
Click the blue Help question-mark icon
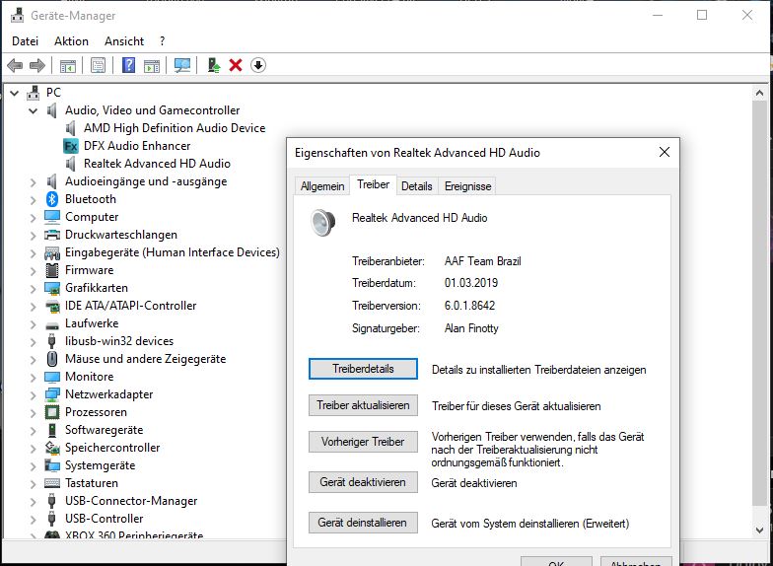(x=128, y=65)
